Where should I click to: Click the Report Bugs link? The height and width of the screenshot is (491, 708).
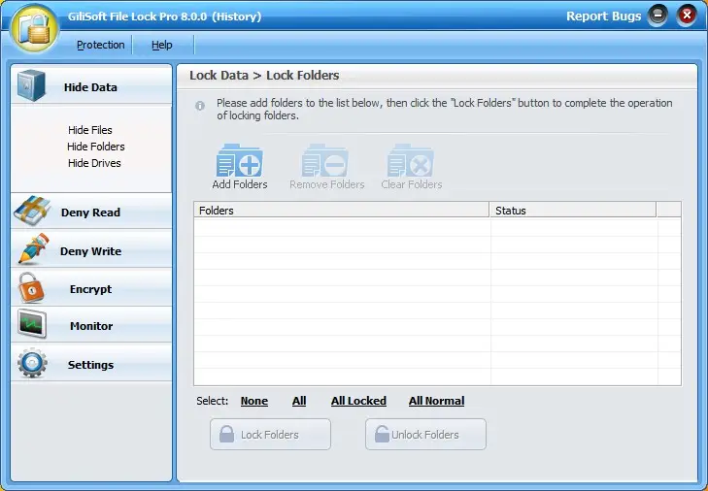tap(603, 16)
